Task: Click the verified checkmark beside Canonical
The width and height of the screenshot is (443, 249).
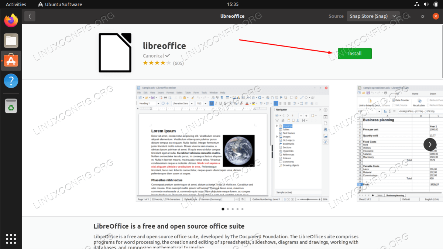Action: (x=168, y=56)
